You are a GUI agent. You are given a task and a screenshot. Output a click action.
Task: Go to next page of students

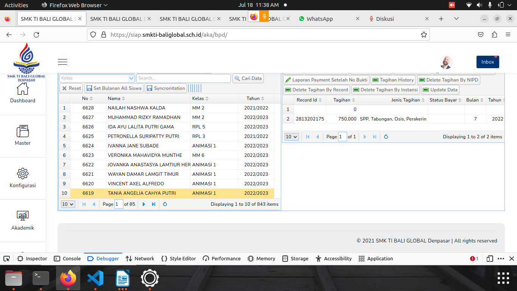[144, 204]
